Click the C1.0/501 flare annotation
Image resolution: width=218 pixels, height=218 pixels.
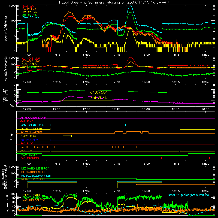pyautogui.click(x=99, y=92)
